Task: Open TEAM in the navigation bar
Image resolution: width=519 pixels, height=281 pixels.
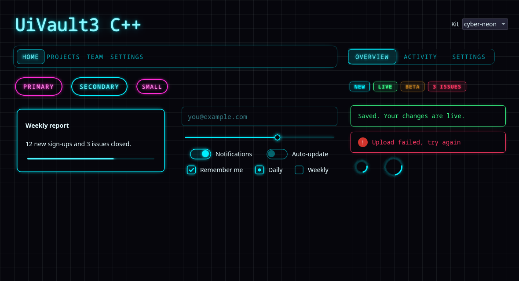Action: 95,57
